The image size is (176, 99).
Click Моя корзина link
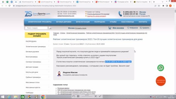tap(118, 28)
